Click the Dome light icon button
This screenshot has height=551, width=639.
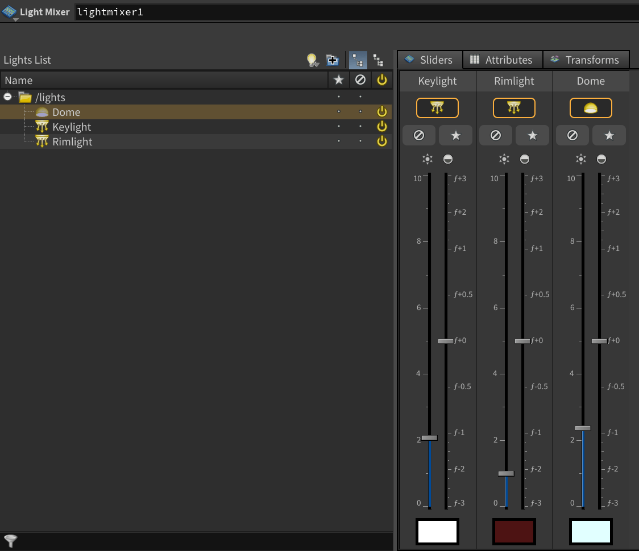pyautogui.click(x=591, y=108)
